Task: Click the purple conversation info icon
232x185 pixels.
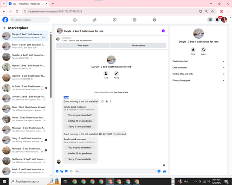Action: tap(163, 31)
